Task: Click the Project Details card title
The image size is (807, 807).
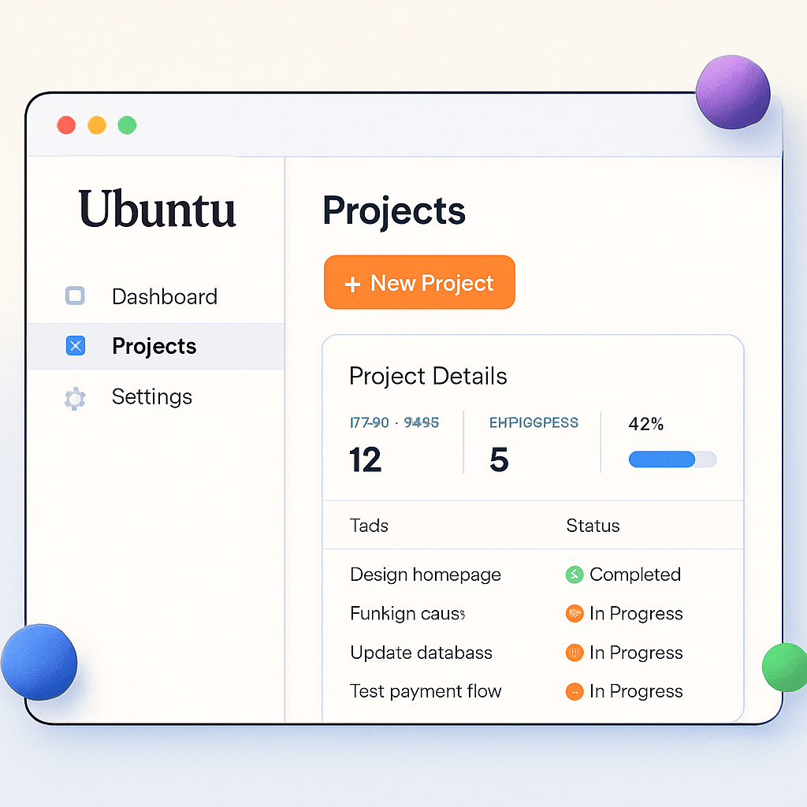Action: click(428, 376)
